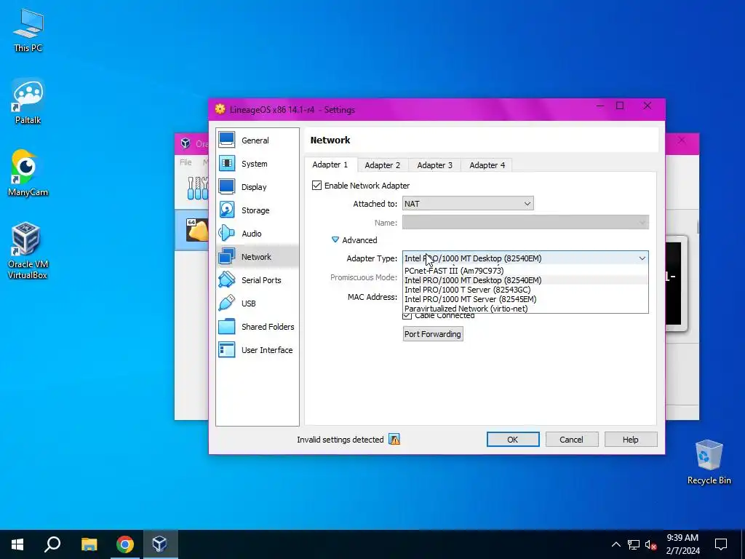
Task: Choose Intel PRO/1000 T Server (82543GC)
Action: click(525, 290)
